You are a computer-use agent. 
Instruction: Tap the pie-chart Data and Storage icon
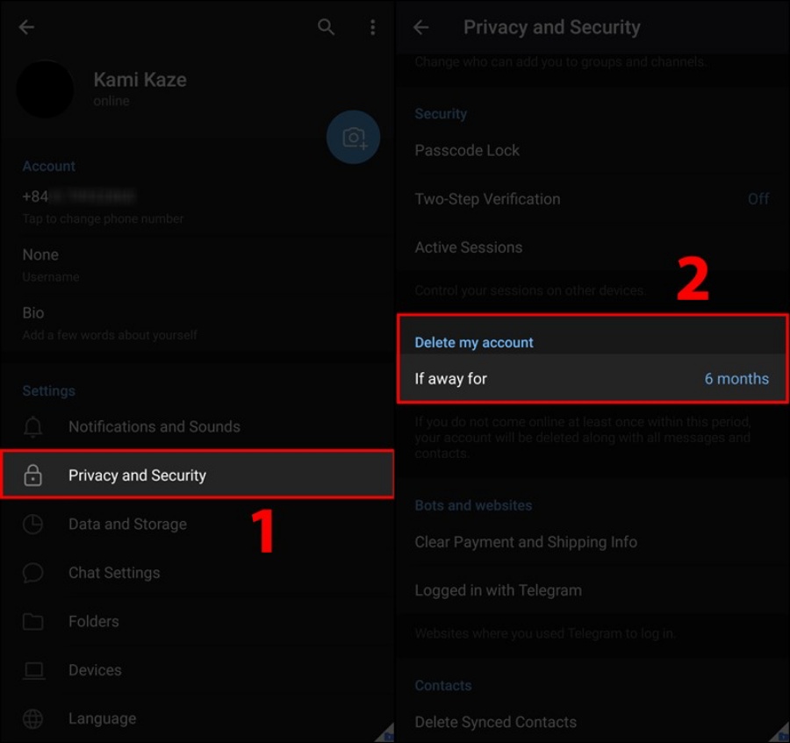click(x=33, y=525)
